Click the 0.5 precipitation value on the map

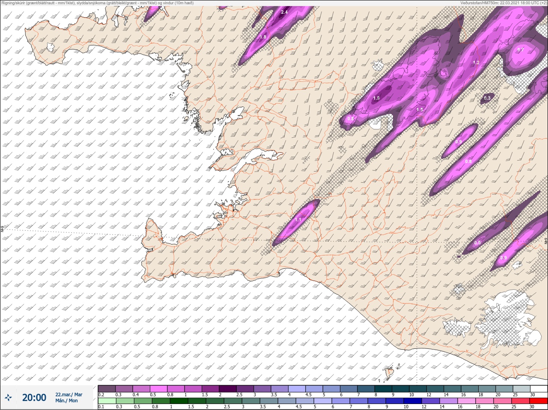click(x=478, y=243)
